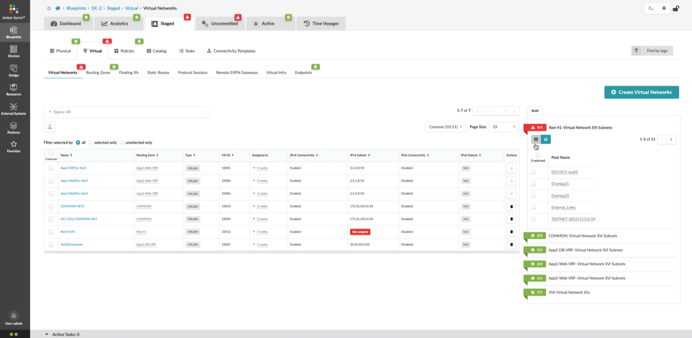Sort the table by Name column
The width and height of the screenshot is (692, 338).
66,155
